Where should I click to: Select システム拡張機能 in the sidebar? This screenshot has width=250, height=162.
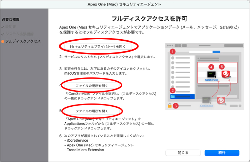tap(20, 34)
